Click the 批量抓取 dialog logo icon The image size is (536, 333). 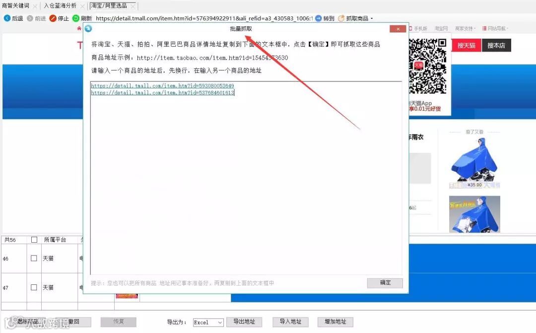pyautogui.click(x=88, y=28)
